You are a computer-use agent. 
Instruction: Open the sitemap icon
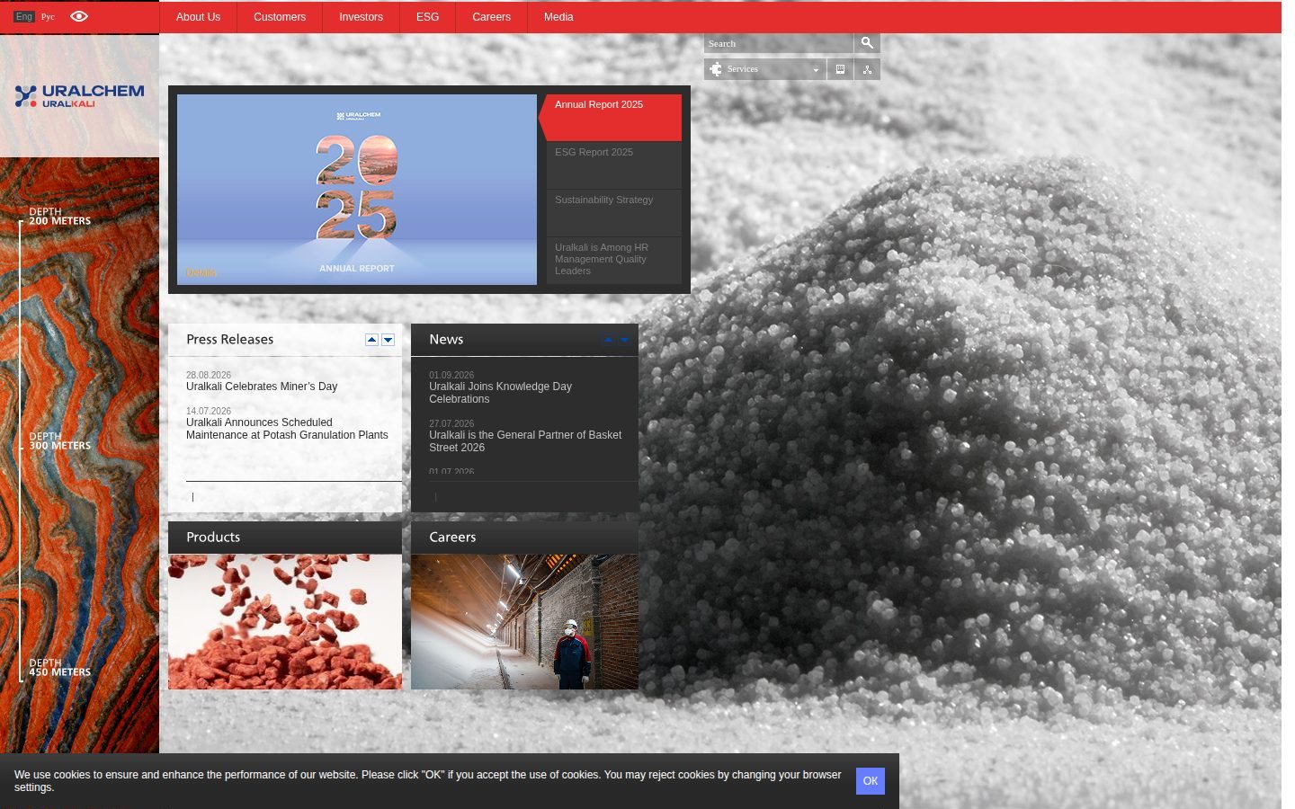tap(867, 69)
